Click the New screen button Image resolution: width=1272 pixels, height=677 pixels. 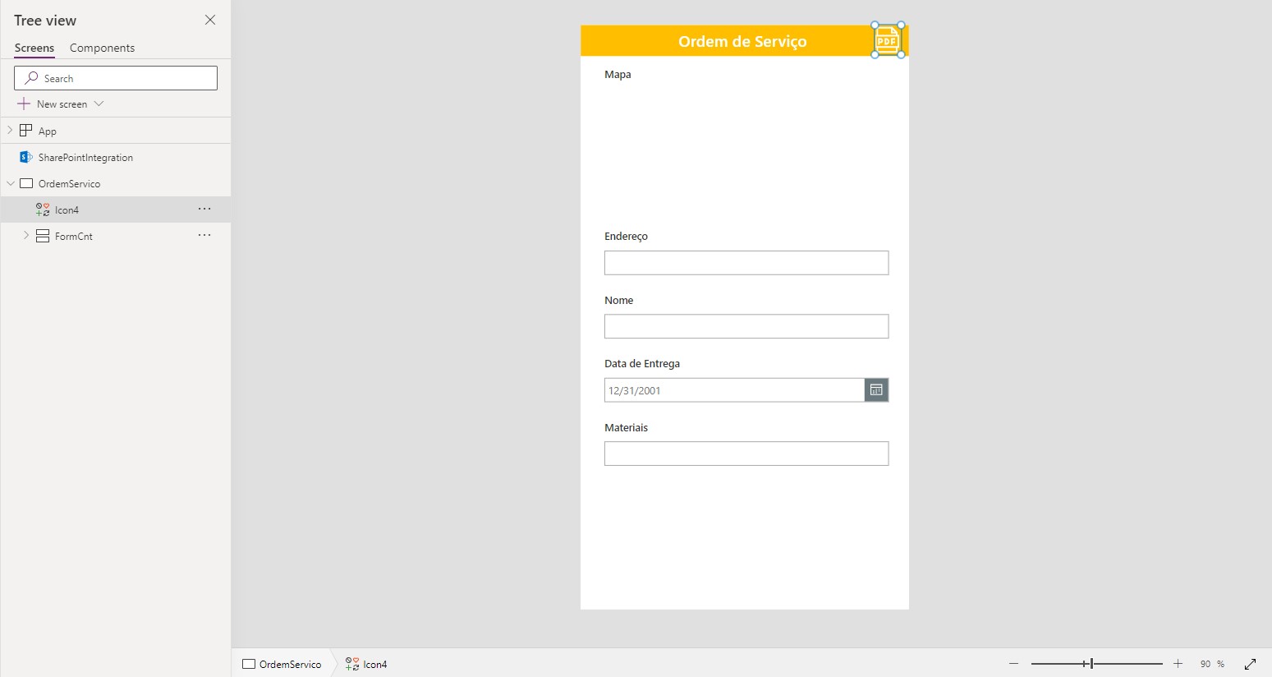53,104
